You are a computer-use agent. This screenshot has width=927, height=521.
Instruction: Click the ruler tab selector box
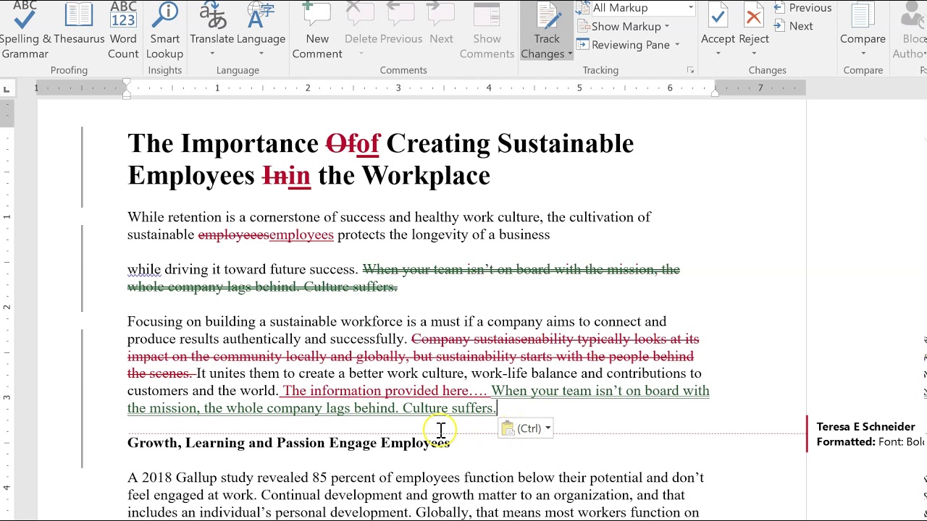pyautogui.click(x=7, y=88)
